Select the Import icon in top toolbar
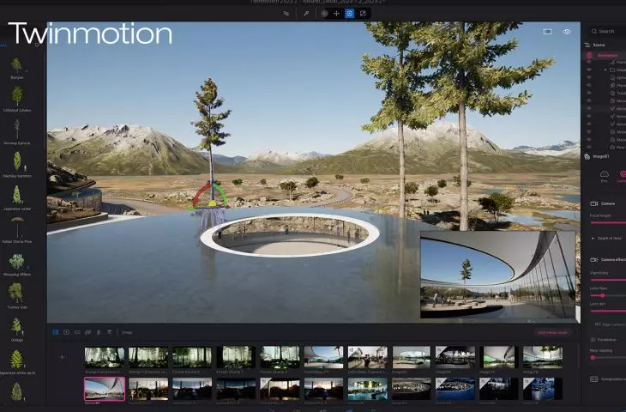The width and height of the screenshot is (626, 412). coord(286,14)
